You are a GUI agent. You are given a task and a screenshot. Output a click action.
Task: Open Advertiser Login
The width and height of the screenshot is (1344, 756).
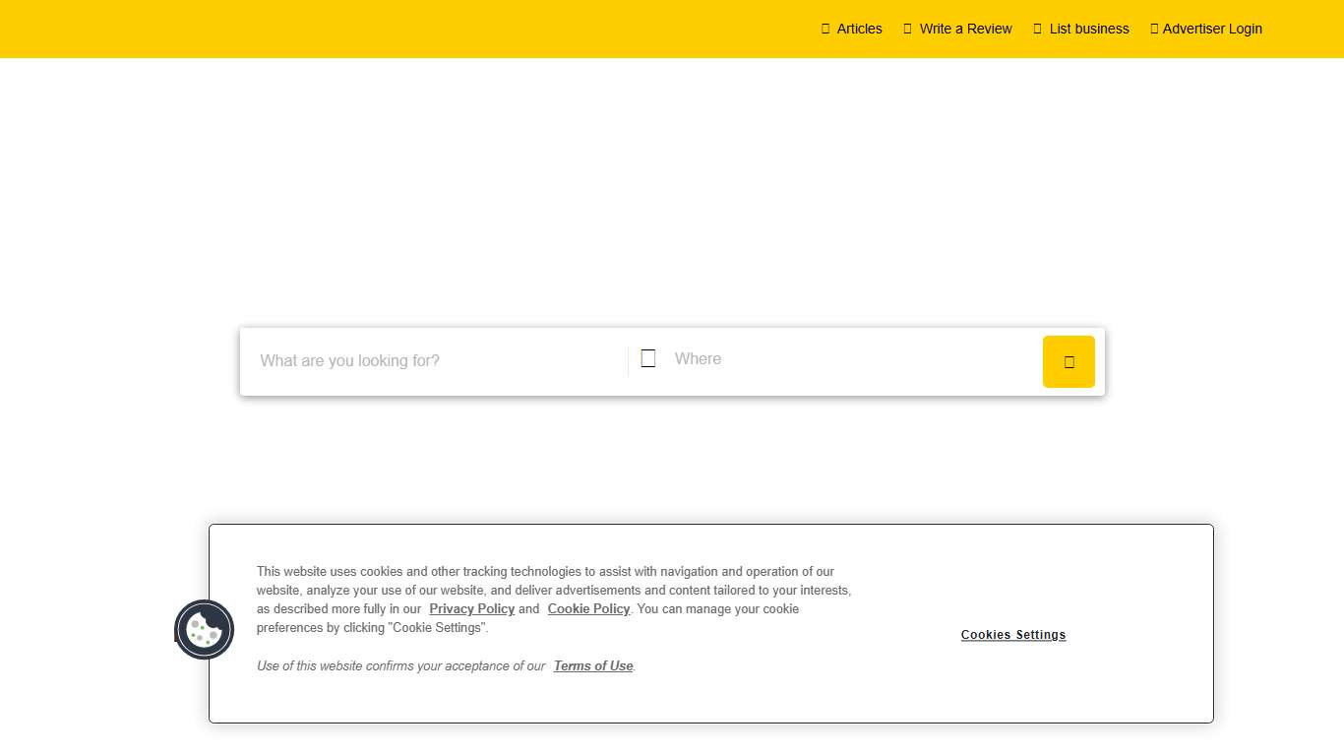point(1213,29)
